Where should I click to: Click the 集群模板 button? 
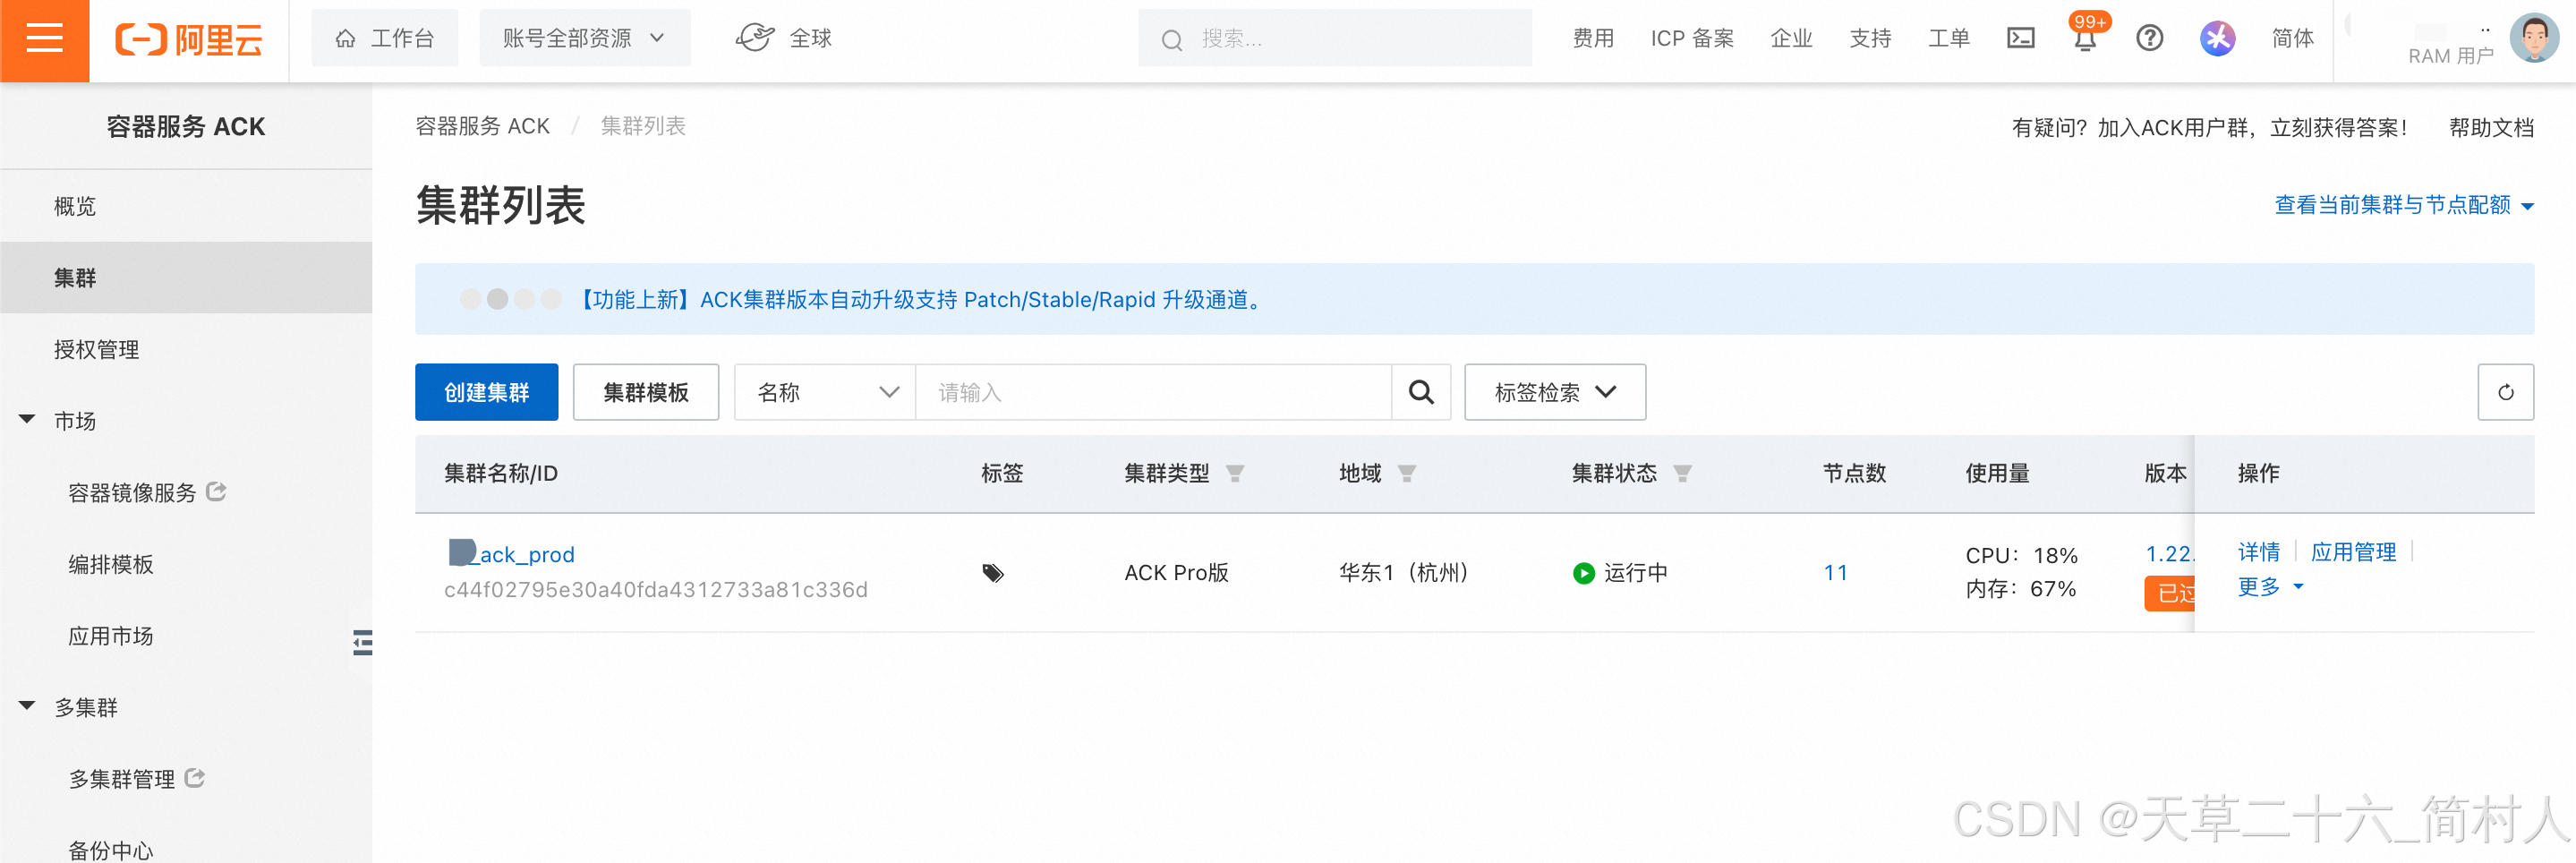(x=646, y=392)
